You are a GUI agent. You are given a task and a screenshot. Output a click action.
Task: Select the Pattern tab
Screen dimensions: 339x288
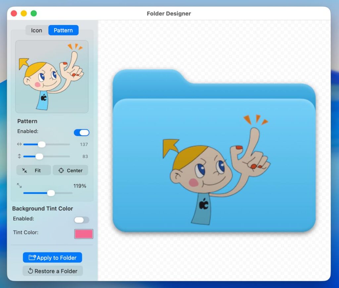tap(63, 30)
